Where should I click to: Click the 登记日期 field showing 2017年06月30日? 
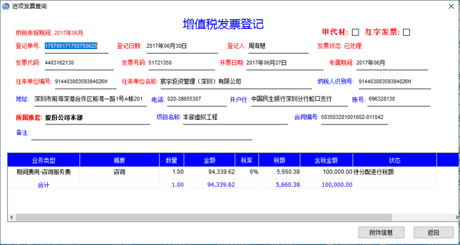click(x=182, y=47)
